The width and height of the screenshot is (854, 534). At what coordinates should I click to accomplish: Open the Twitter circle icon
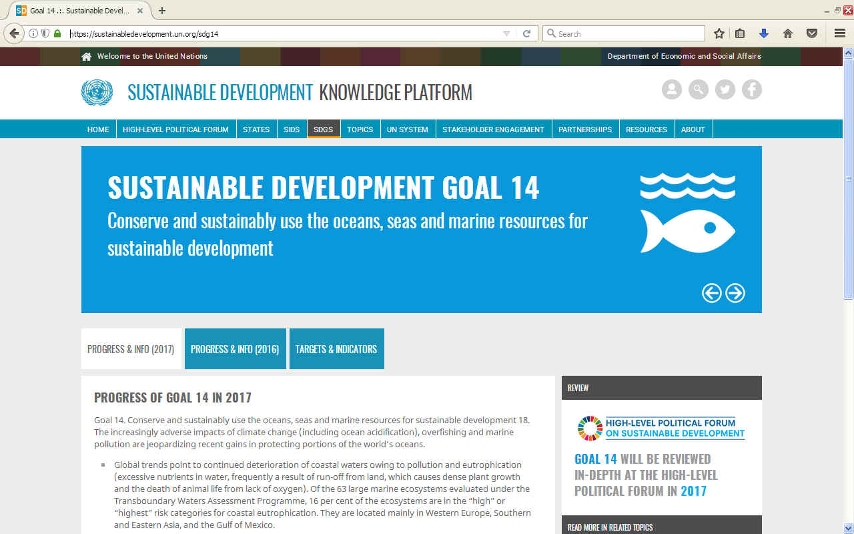tap(725, 89)
